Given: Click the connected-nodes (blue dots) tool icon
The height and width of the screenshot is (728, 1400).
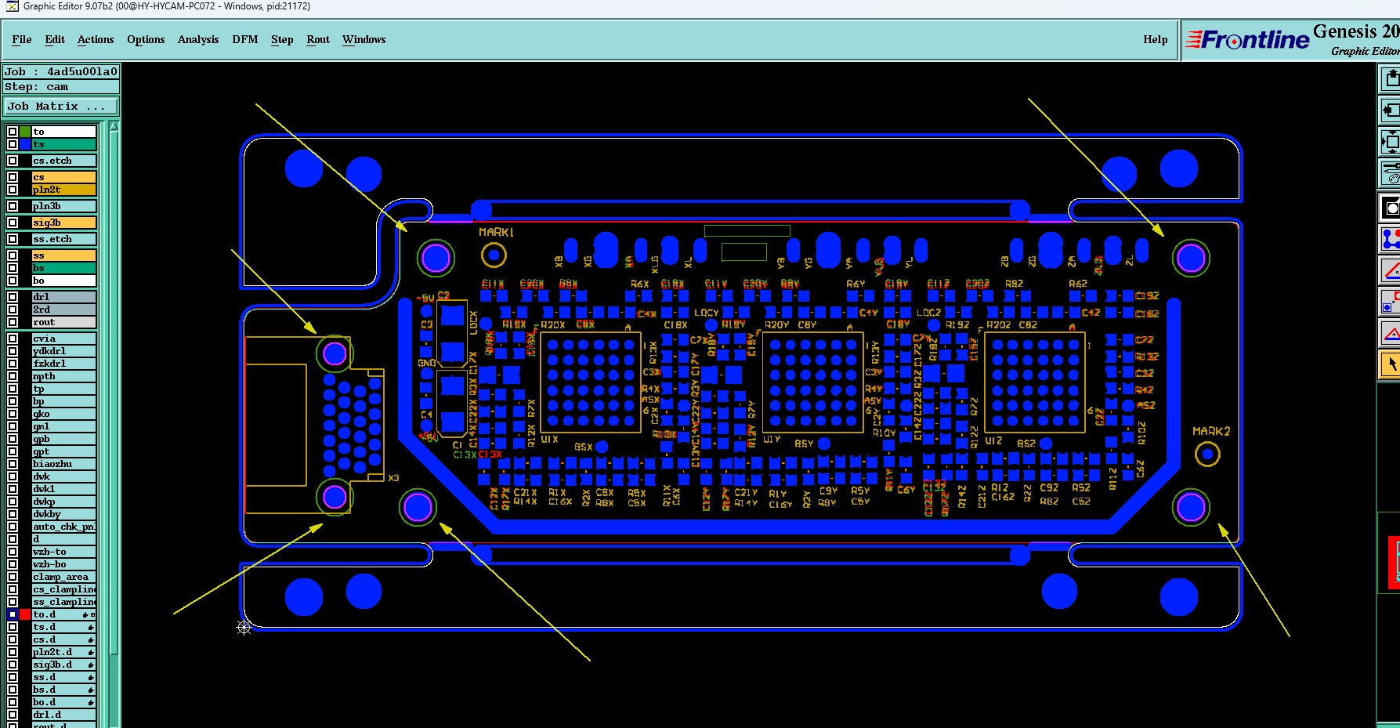Looking at the screenshot, I should 1390,238.
